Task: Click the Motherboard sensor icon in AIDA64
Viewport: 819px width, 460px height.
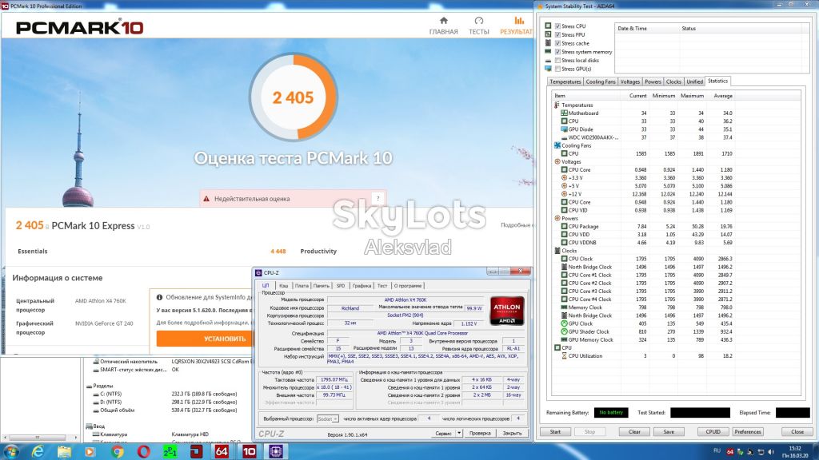Action: click(x=564, y=113)
